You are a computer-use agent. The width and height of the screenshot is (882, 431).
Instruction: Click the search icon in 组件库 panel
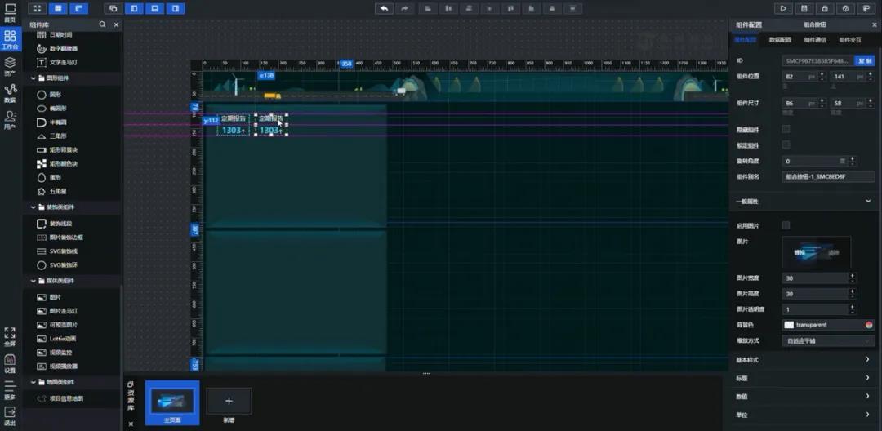pos(101,25)
